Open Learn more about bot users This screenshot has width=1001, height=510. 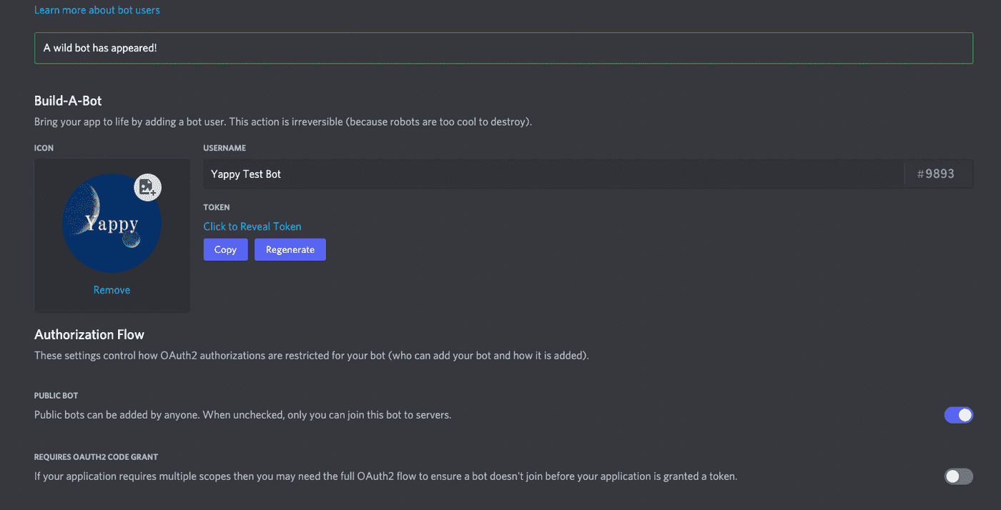click(97, 9)
